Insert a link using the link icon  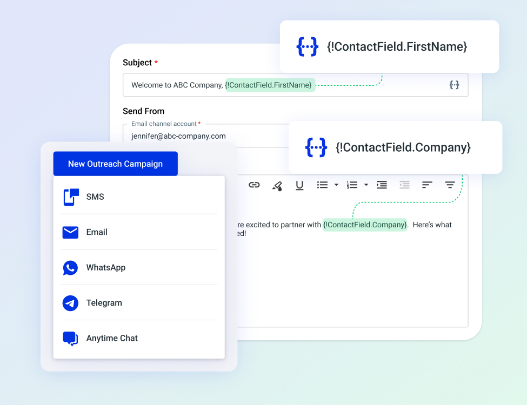pos(254,185)
